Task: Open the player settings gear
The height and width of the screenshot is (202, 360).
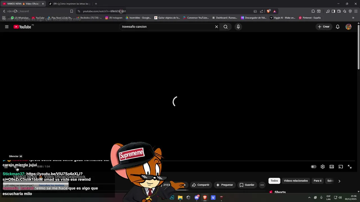Action: click(x=323, y=167)
